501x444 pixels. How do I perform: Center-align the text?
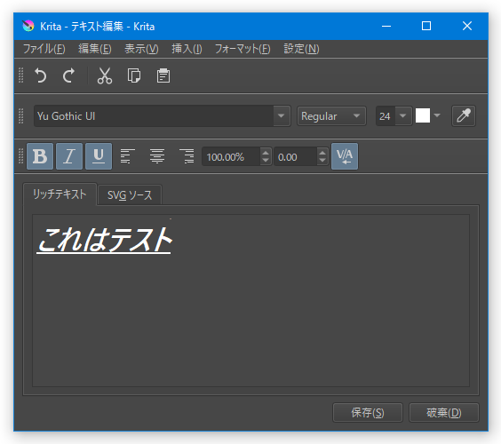(157, 156)
